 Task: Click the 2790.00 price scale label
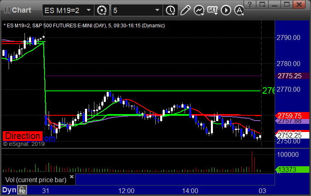(x=289, y=37)
